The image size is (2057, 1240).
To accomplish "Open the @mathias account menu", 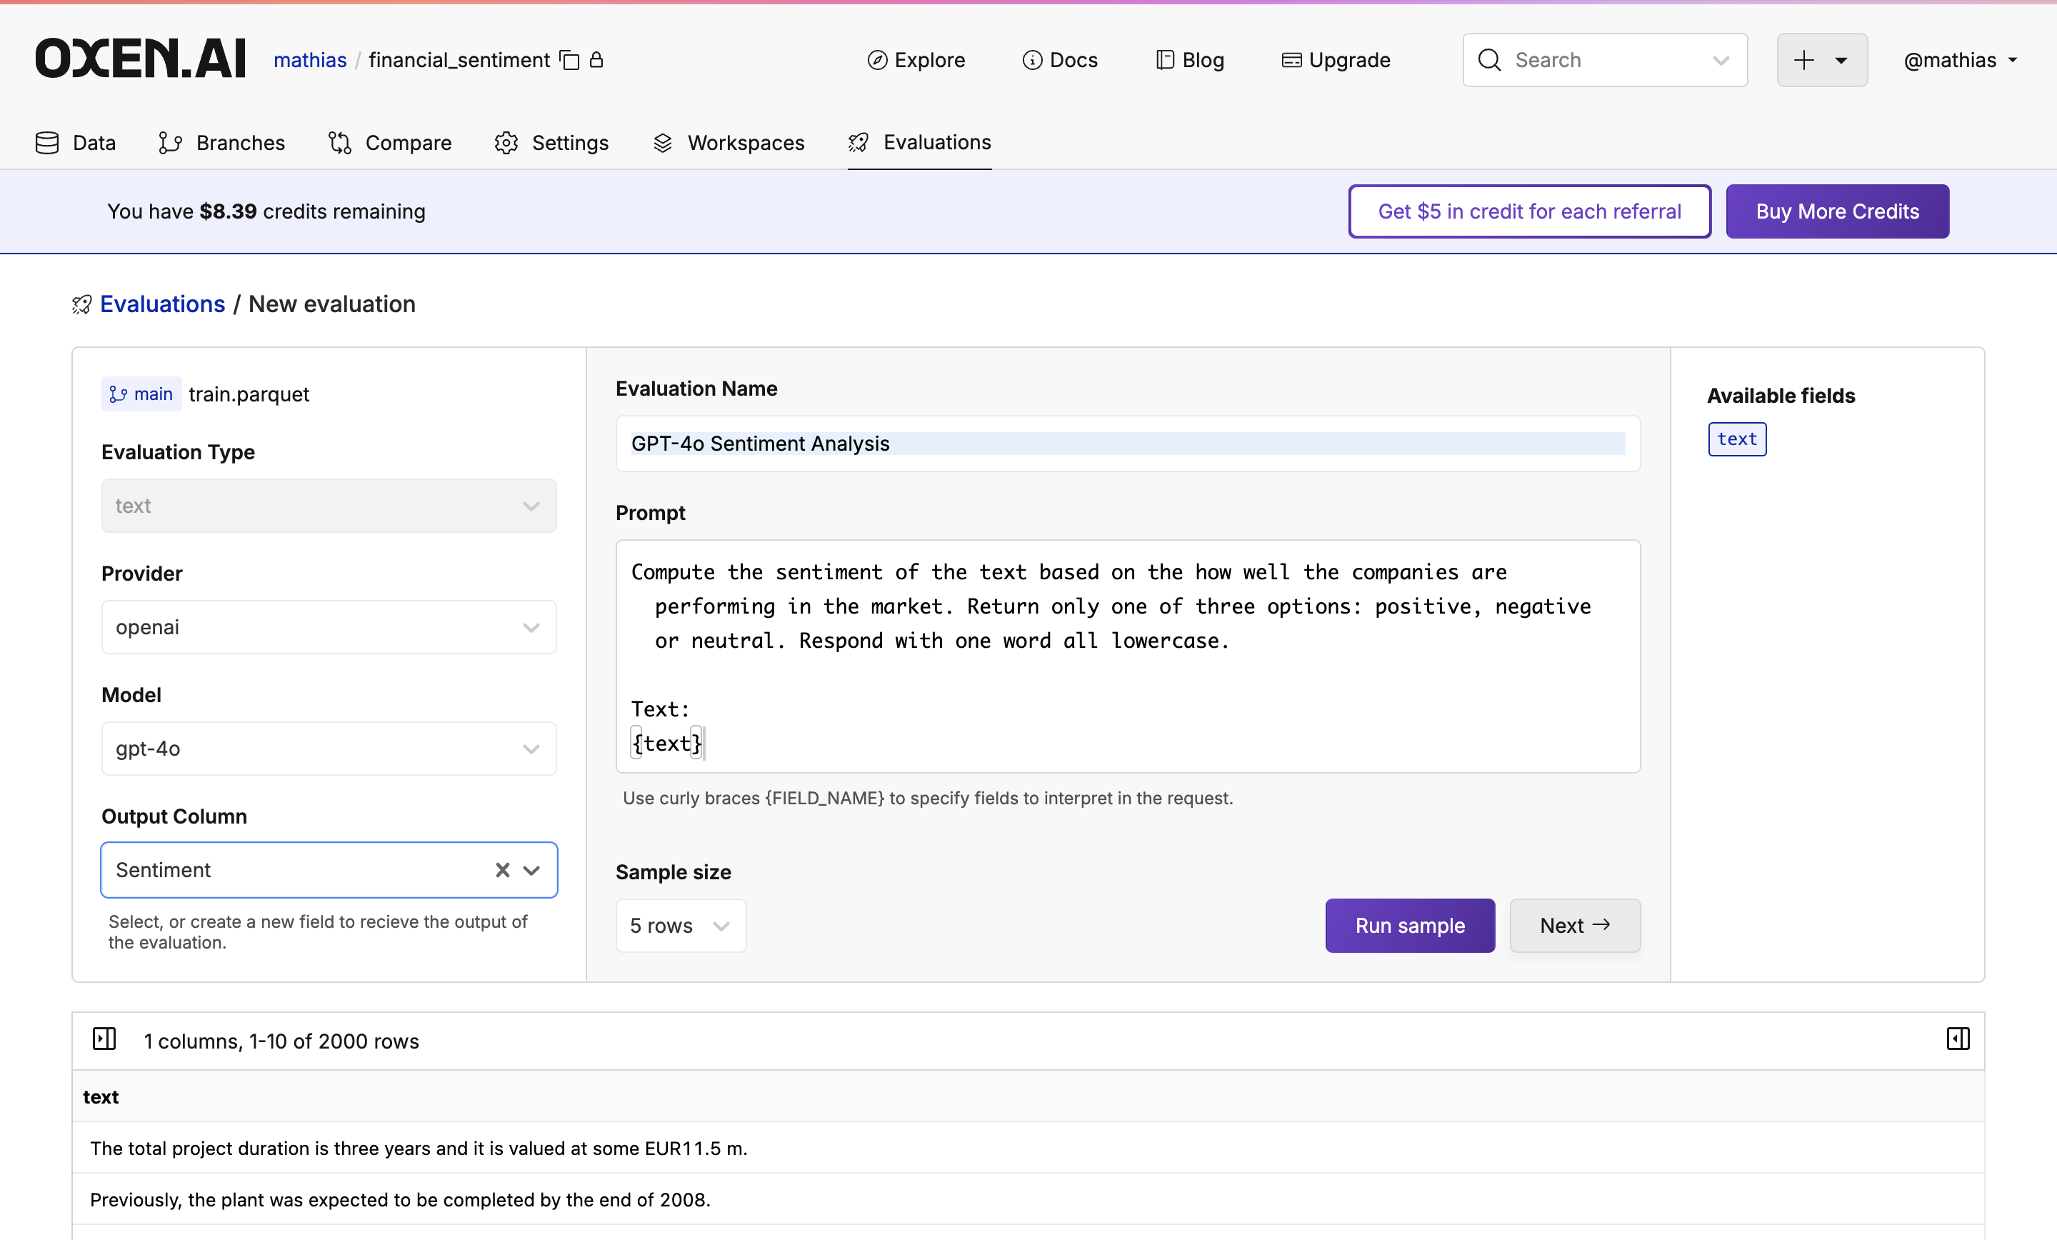I will [x=1959, y=59].
